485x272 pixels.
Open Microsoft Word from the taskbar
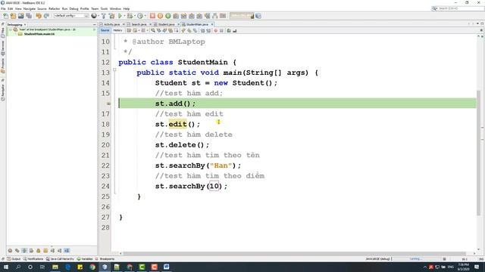[x=167, y=267]
